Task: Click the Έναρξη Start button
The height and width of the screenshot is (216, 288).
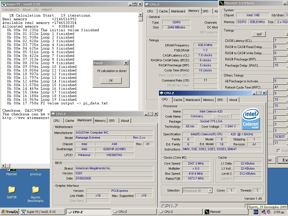Action: [x=10, y=212]
